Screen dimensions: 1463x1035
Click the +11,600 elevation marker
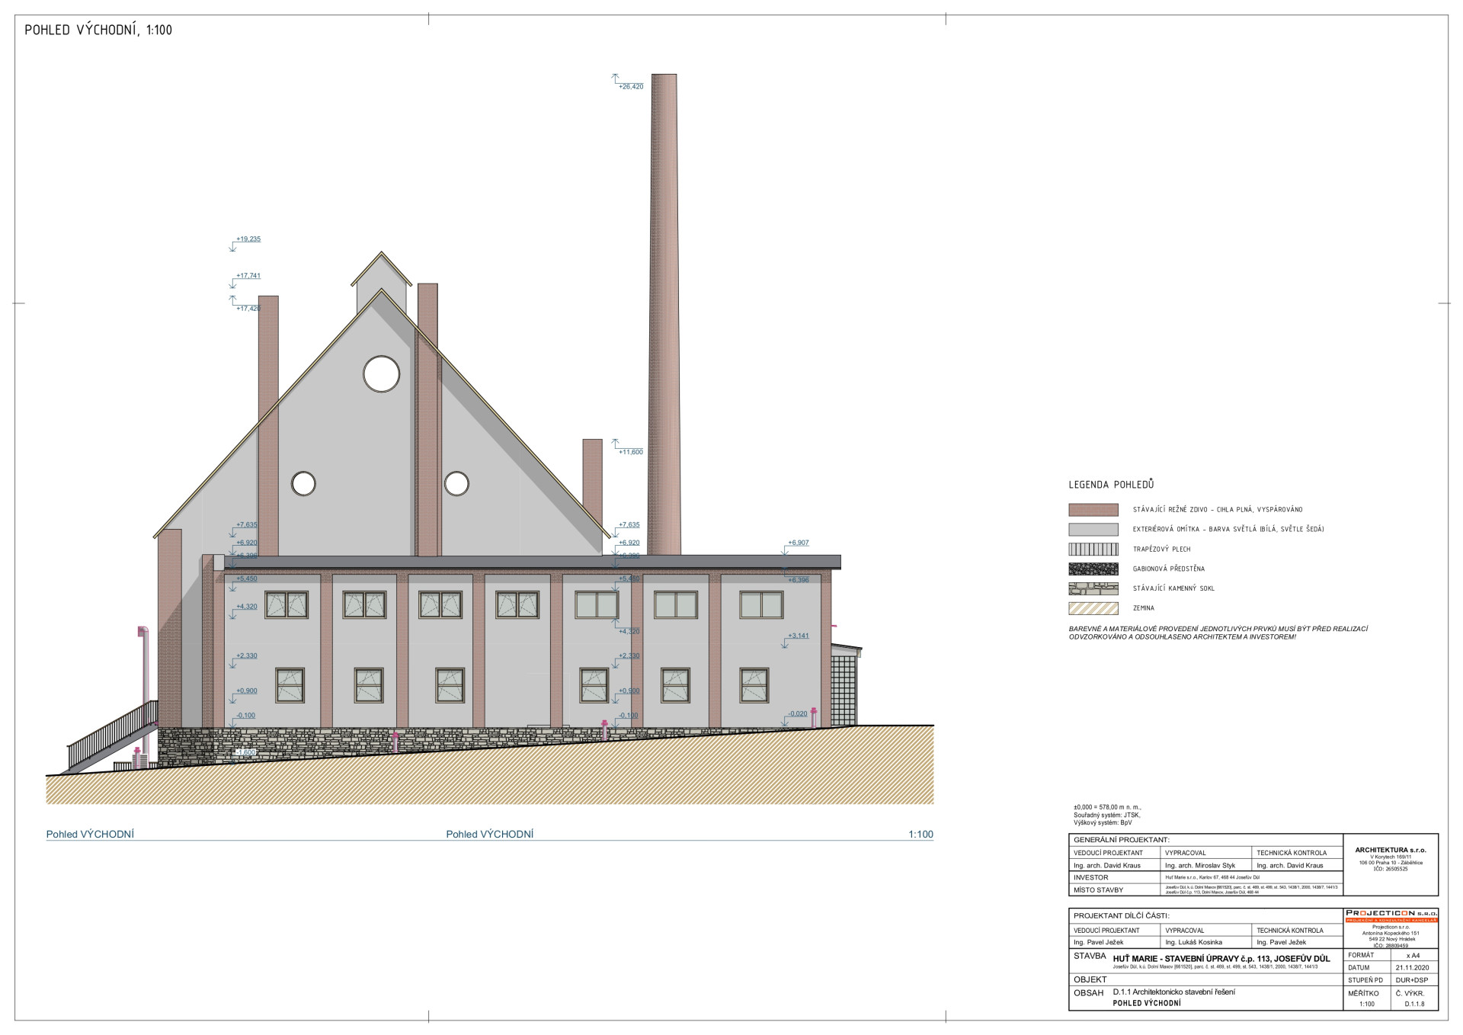click(630, 452)
